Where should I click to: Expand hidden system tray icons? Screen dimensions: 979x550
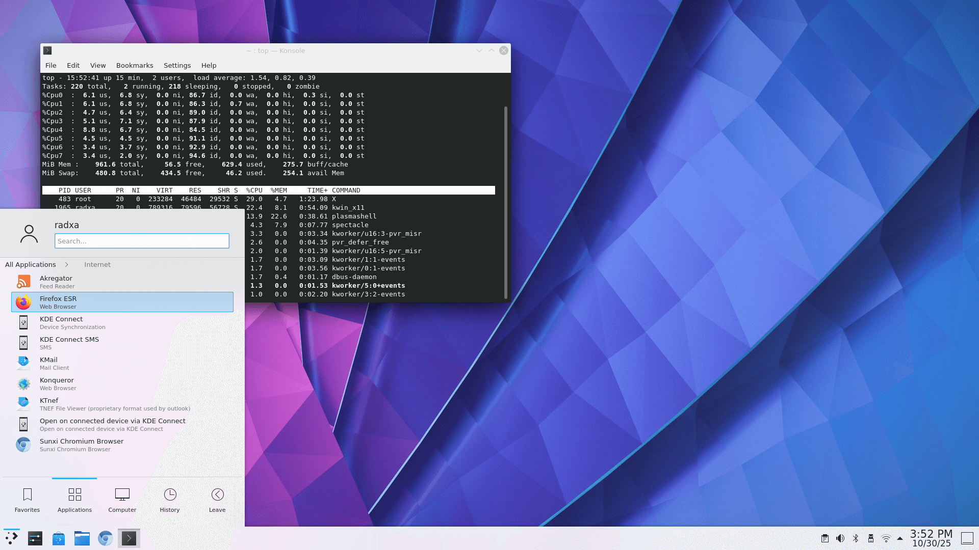point(899,538)
